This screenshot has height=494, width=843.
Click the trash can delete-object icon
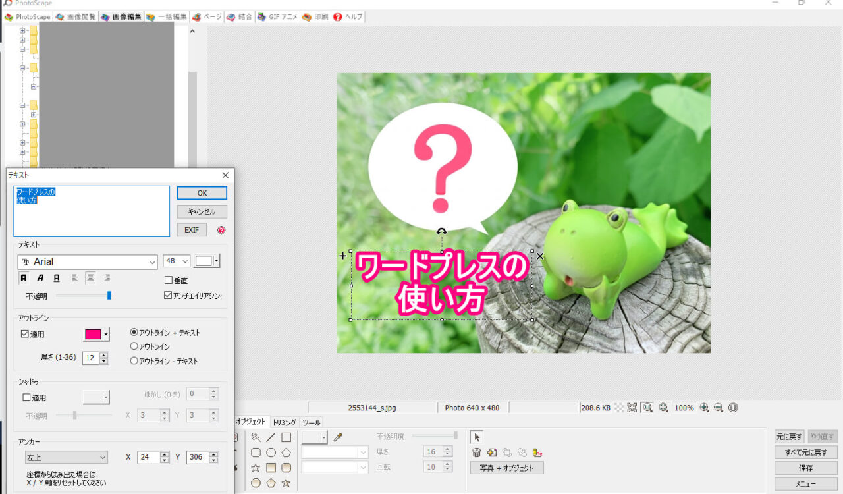click(476, 453)
